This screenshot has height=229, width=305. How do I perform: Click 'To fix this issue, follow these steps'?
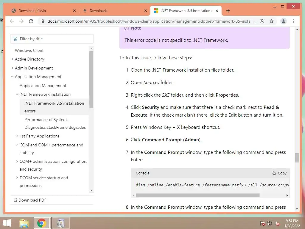tap(155, 58)
